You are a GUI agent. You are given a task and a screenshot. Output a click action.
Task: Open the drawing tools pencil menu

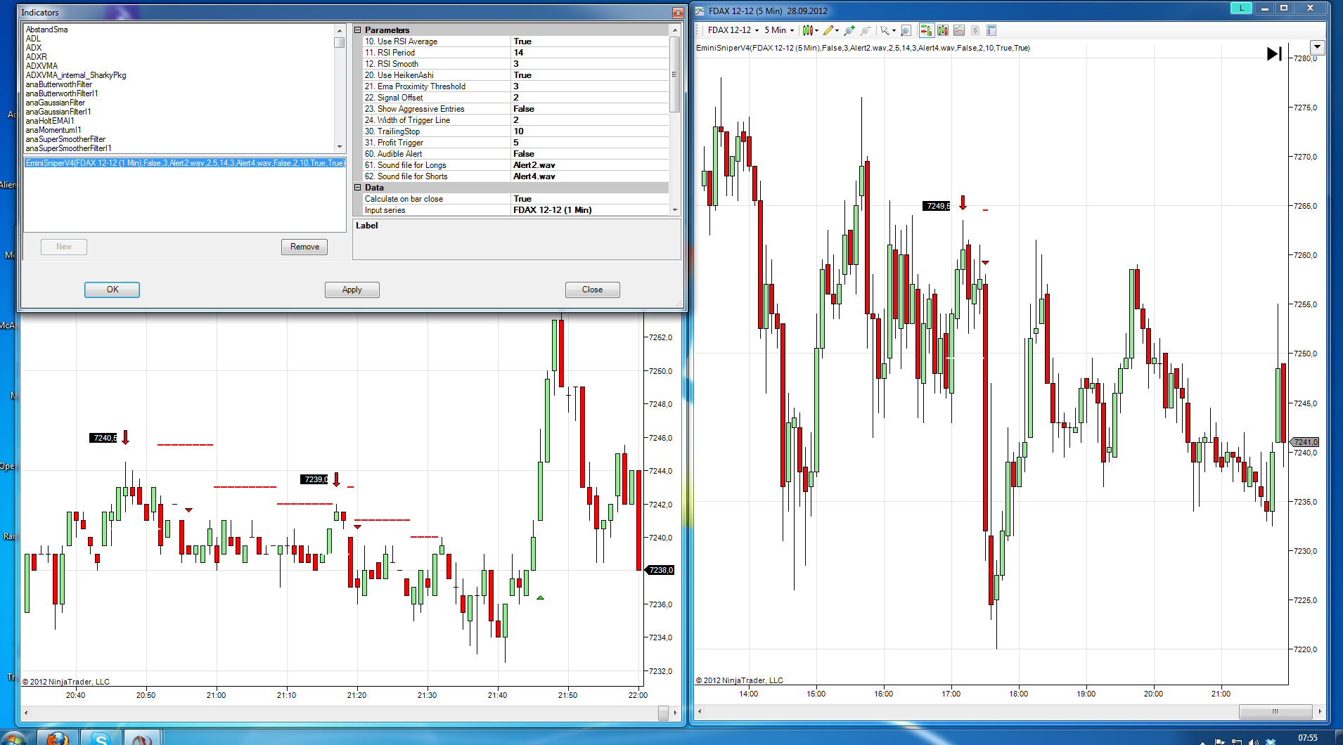pyautogui.click(x=831, y=30)
